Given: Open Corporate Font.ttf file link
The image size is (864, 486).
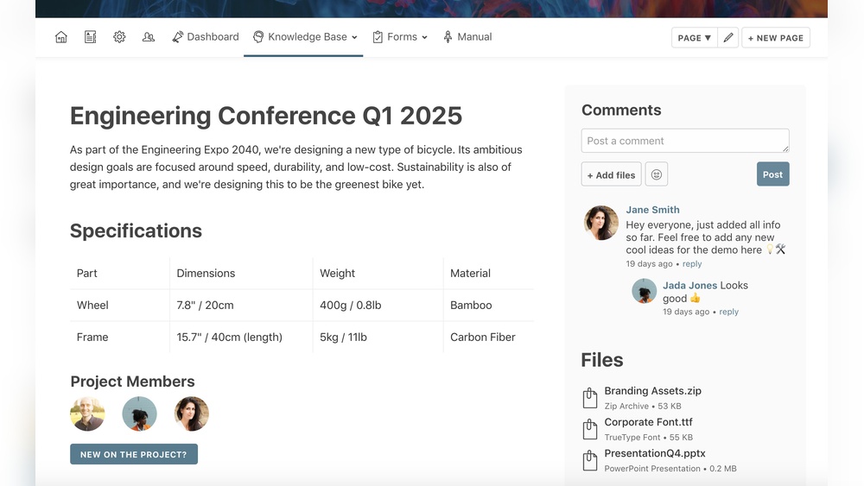Looking at the screenshot, I should [x=648, y=422].
